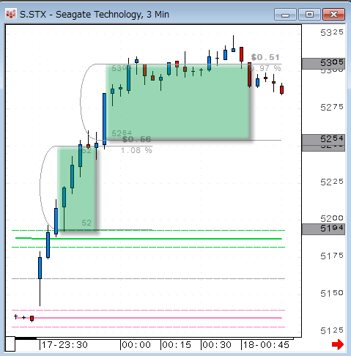This screenshot has width=351, height=356.
Task: Click the 5325 price scale label
Action: click(332, 32)
